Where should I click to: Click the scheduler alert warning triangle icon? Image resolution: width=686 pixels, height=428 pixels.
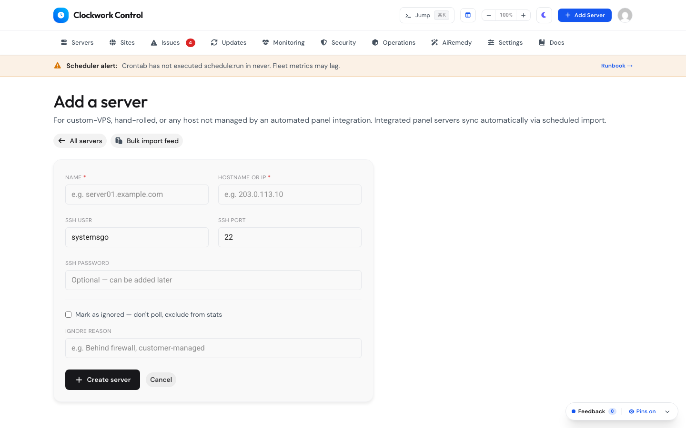[58, 66]
